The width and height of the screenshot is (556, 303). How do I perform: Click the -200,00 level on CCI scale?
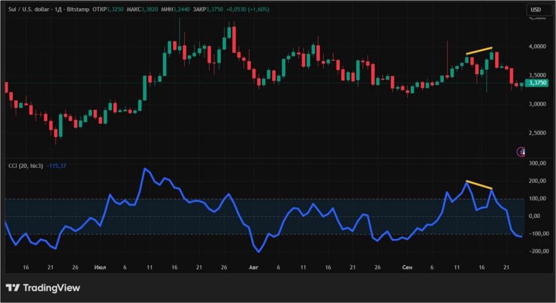(537, 252)
